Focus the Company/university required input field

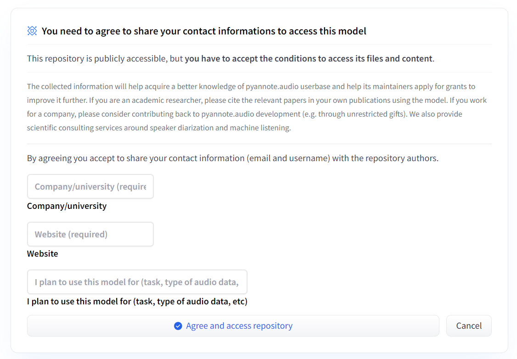tap(90, 186)
